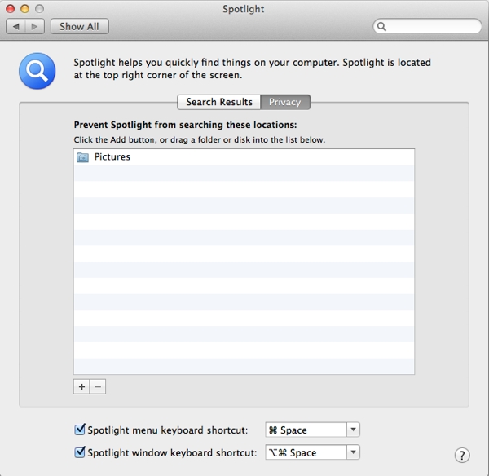This screenshot has height=476, width=489.
Task: Select the Pictures entry in the list
Action: coord(244,156)
